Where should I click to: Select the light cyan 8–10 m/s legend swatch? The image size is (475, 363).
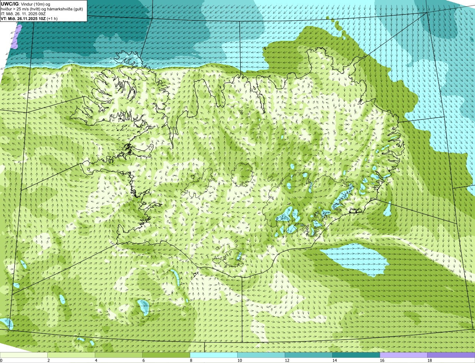214,355
